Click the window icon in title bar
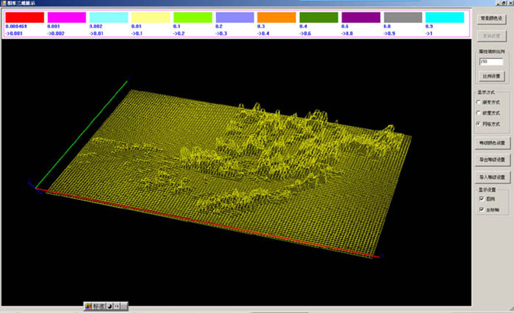514x313 pixels. 4,4
